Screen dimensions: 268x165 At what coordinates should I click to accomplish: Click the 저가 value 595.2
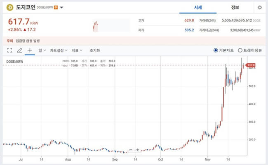click(x=189, y=30)
